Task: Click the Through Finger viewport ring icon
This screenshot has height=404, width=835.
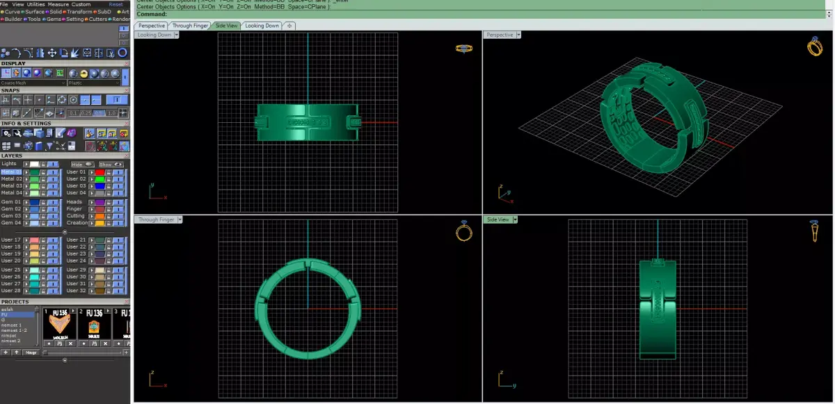Action: (464, 231)
